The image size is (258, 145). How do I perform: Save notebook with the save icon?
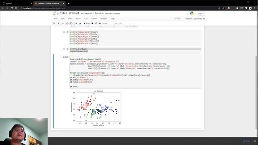(54, 23)
